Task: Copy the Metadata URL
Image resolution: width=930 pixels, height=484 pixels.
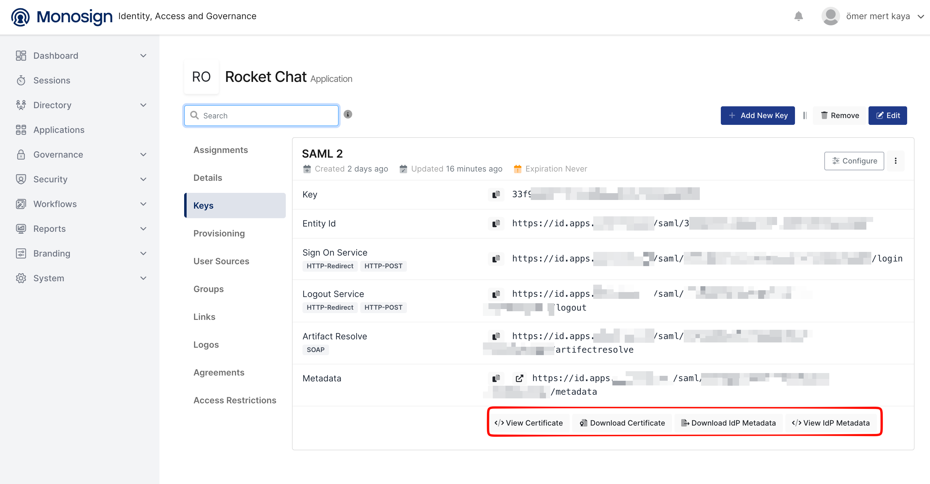Action: 496,378
